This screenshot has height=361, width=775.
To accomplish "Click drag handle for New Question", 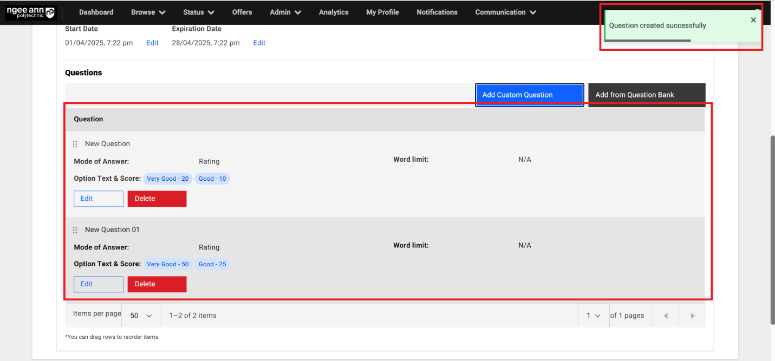I will tap(75, 144).
